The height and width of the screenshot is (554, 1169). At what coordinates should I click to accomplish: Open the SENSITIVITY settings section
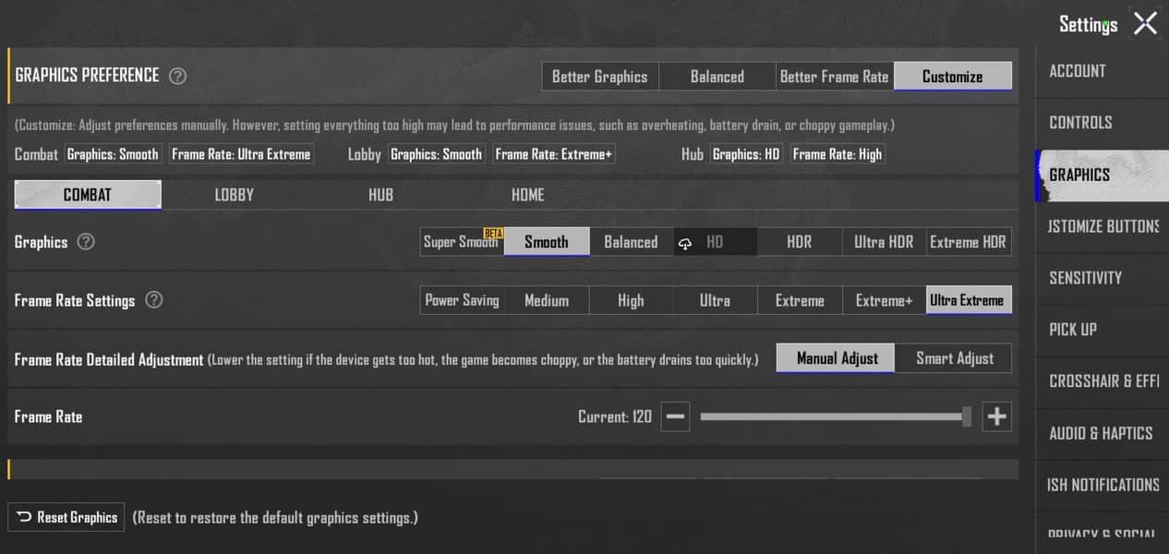[1085, 278]
